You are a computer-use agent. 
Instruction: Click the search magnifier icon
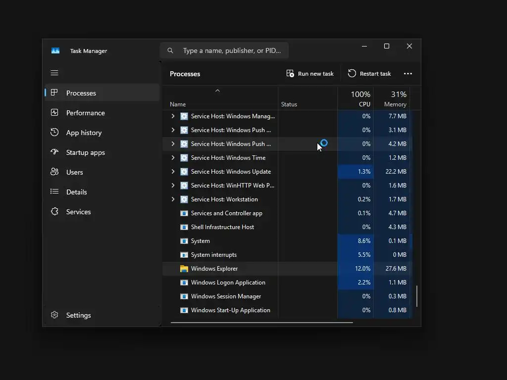click(170, 50)
